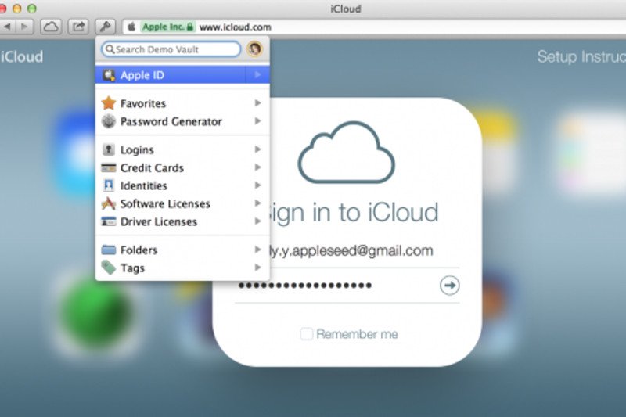The image size is (626, 417).
Task: Expand the Folders submenu arrow
Action: point(257,250)
